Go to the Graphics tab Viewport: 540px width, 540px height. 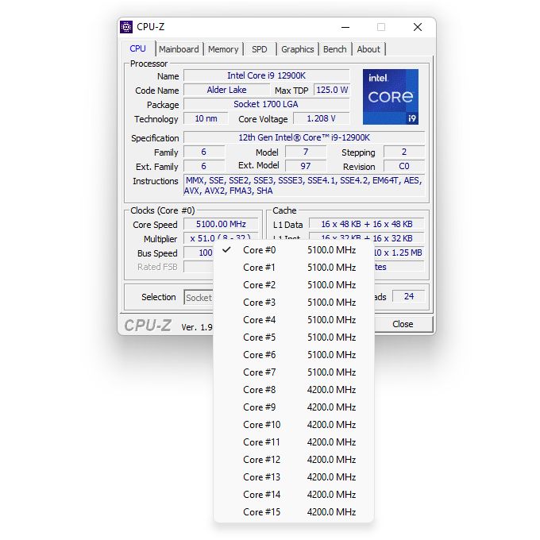298,49
